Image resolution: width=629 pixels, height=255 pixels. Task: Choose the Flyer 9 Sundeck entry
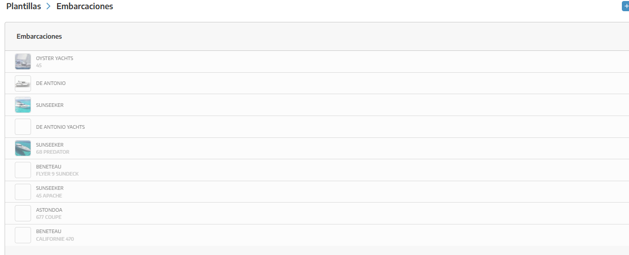(317, 170)
